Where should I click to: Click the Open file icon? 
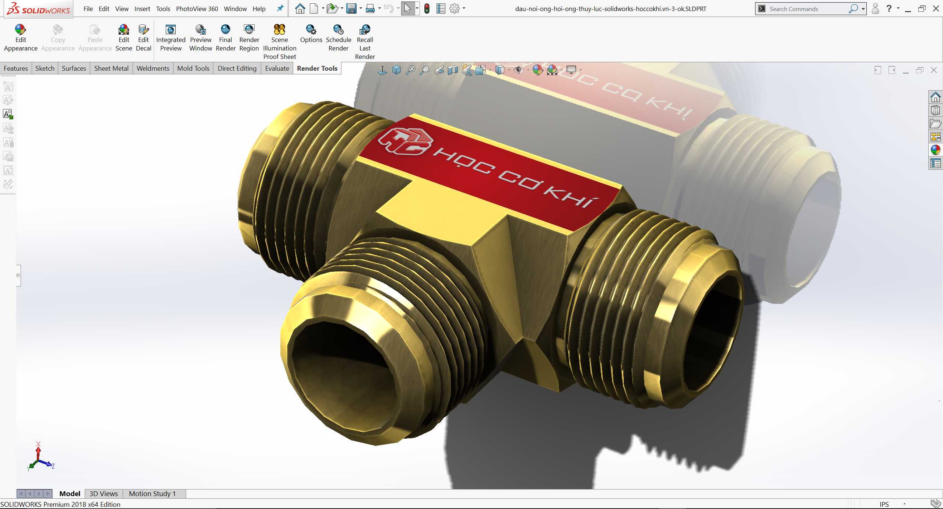pos(332,8)
